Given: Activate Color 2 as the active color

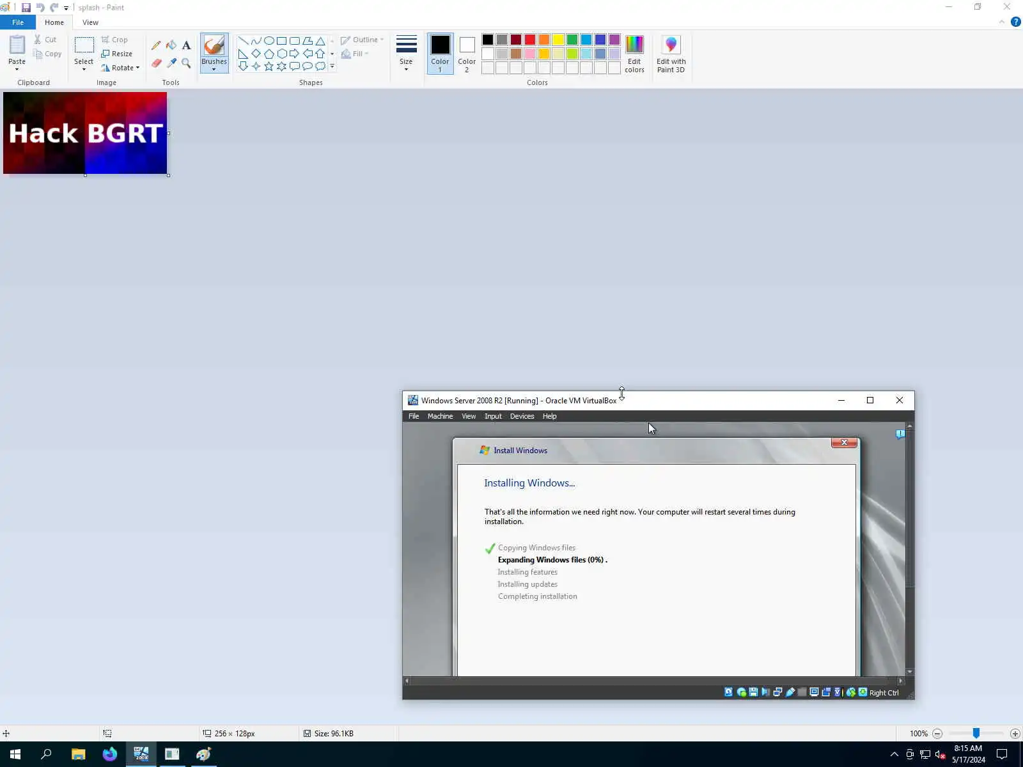Looking at the screenshot, I should pyautogui.click(x=467, y=54).
